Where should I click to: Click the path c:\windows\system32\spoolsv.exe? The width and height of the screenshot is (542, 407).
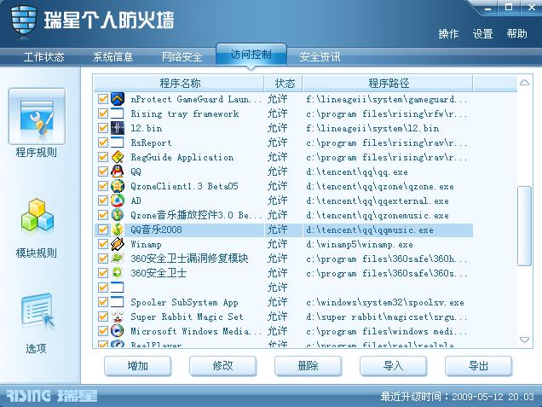[x=385, y=303]
